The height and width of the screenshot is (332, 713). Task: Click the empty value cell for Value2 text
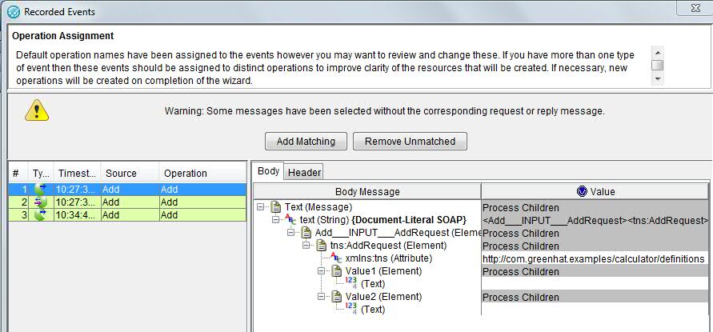[x=595, y=310]
